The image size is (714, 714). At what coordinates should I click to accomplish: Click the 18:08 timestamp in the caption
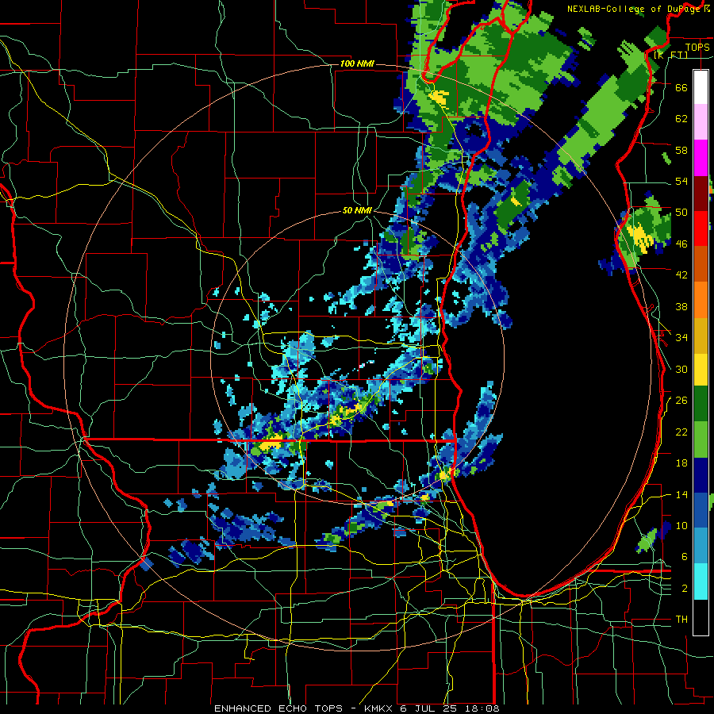[482, 708]
